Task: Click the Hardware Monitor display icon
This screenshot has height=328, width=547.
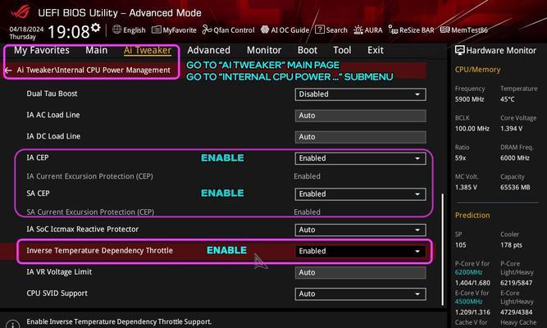Action: 460,50
